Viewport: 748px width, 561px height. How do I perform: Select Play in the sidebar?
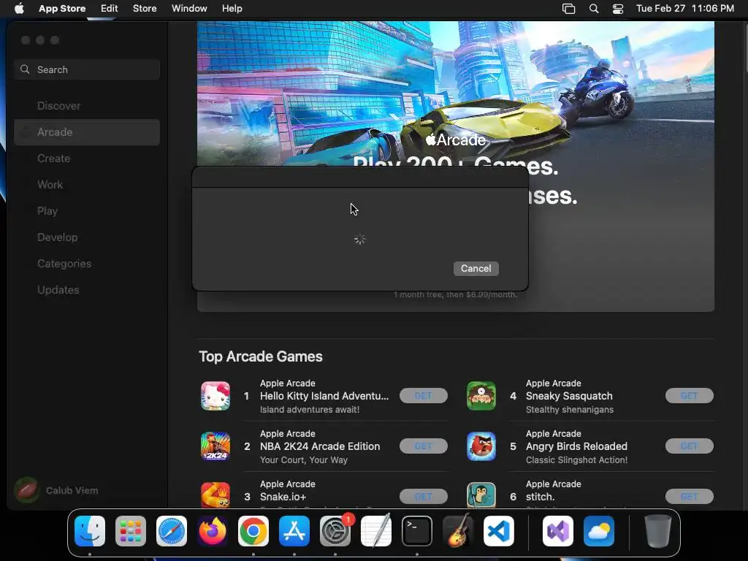click(x=87, y=211)
